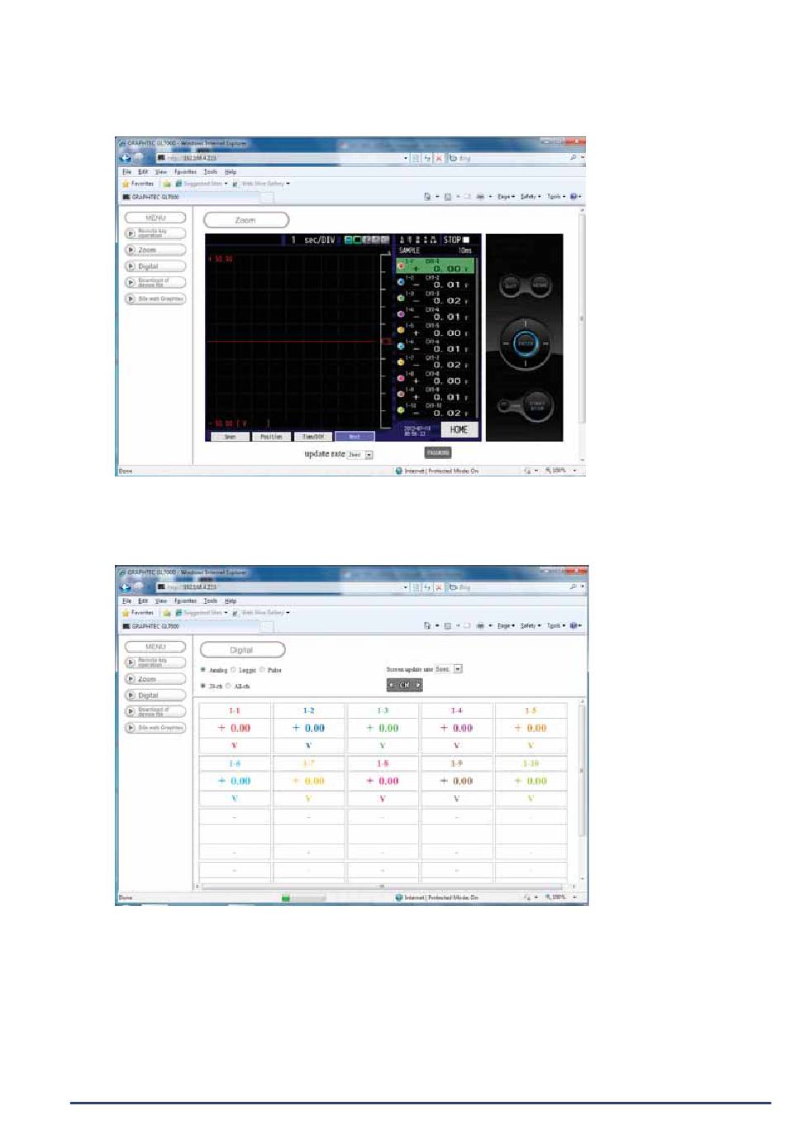Click the right arrow of the CH selector

[x=418, y=685]
